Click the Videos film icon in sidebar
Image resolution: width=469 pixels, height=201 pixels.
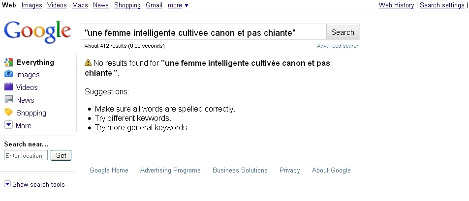8,87
